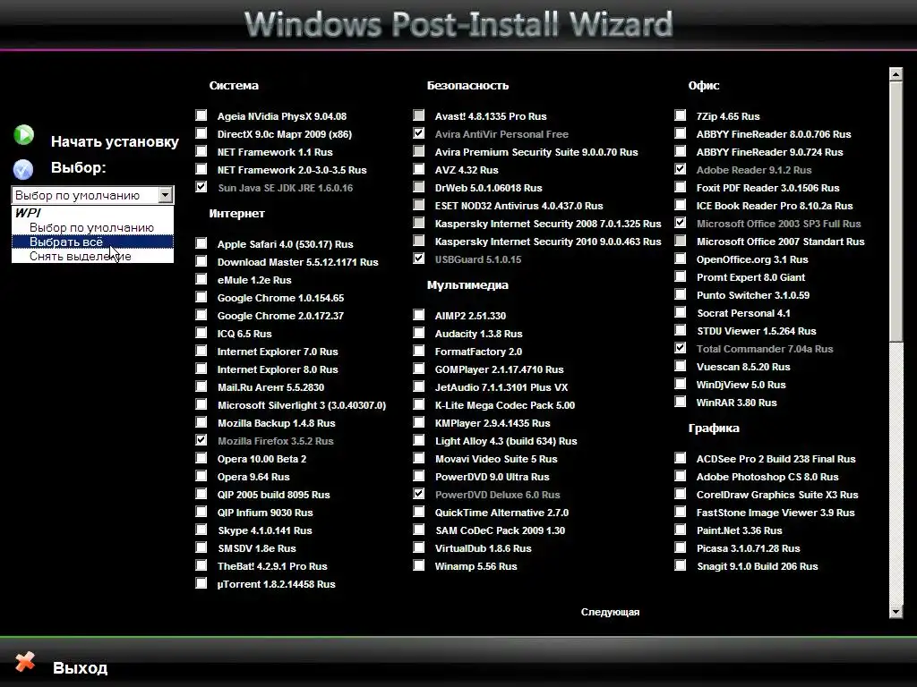This screenshot has width=917, height=687.
Task: Click the Офис category heading
Action: (704, 85)
